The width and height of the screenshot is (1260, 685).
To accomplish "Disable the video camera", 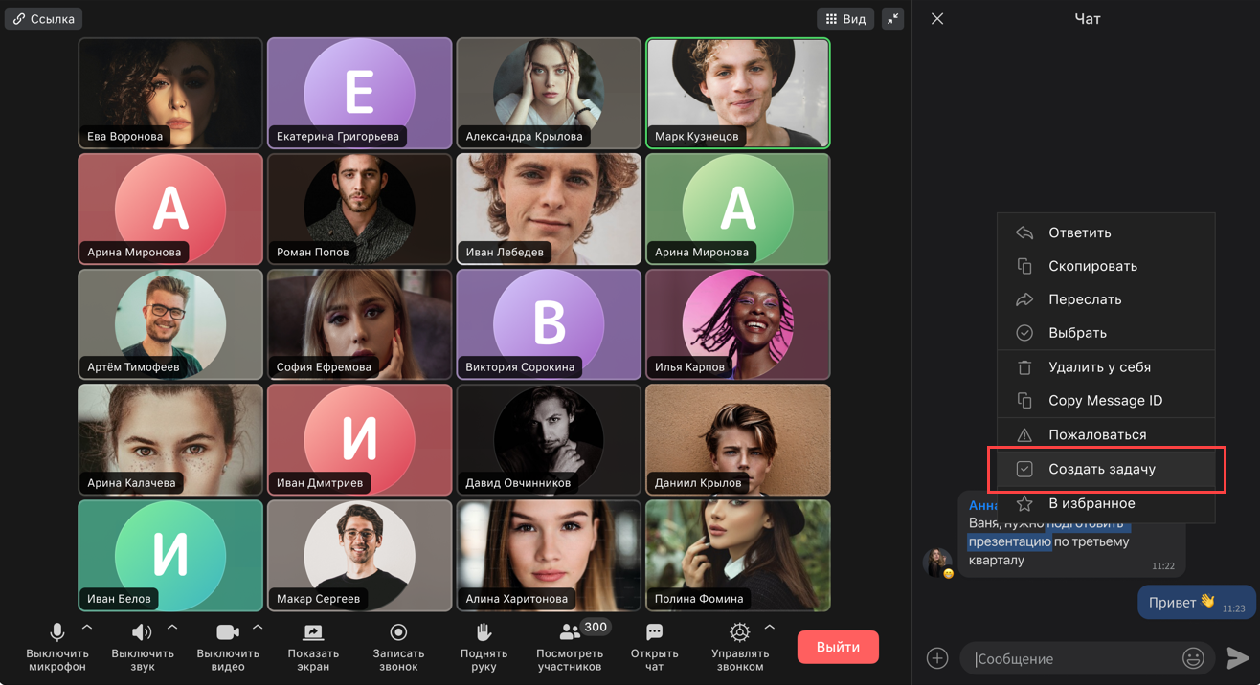I will [227, 632].
